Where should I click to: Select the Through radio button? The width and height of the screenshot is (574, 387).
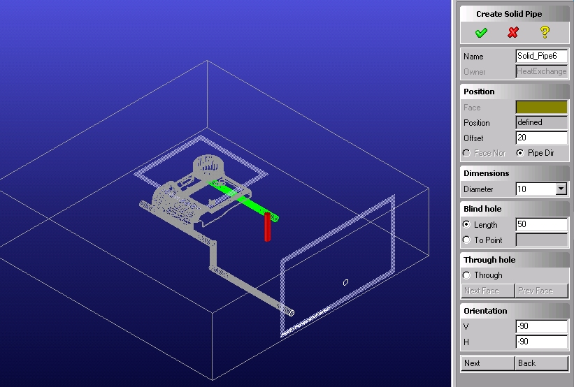point(466,275)
